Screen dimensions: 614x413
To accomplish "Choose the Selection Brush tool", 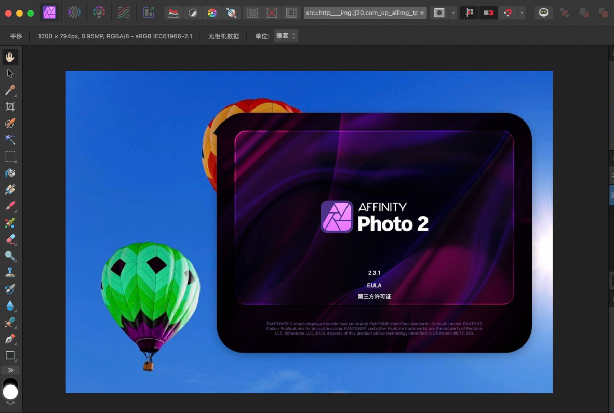I will coord(10,123).
